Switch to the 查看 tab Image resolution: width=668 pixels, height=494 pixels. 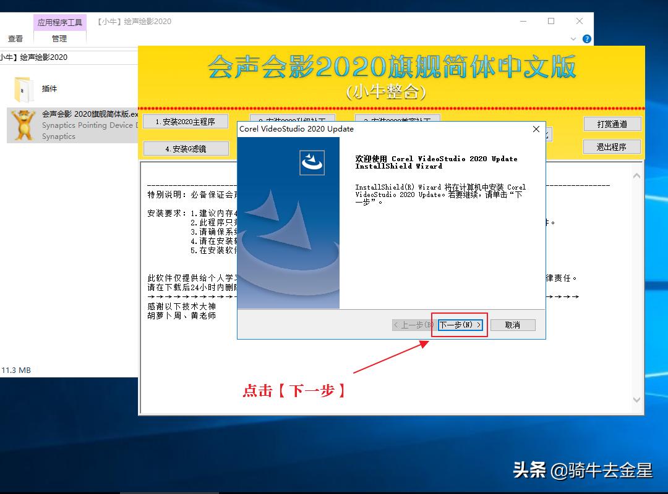tap(14, 38)
